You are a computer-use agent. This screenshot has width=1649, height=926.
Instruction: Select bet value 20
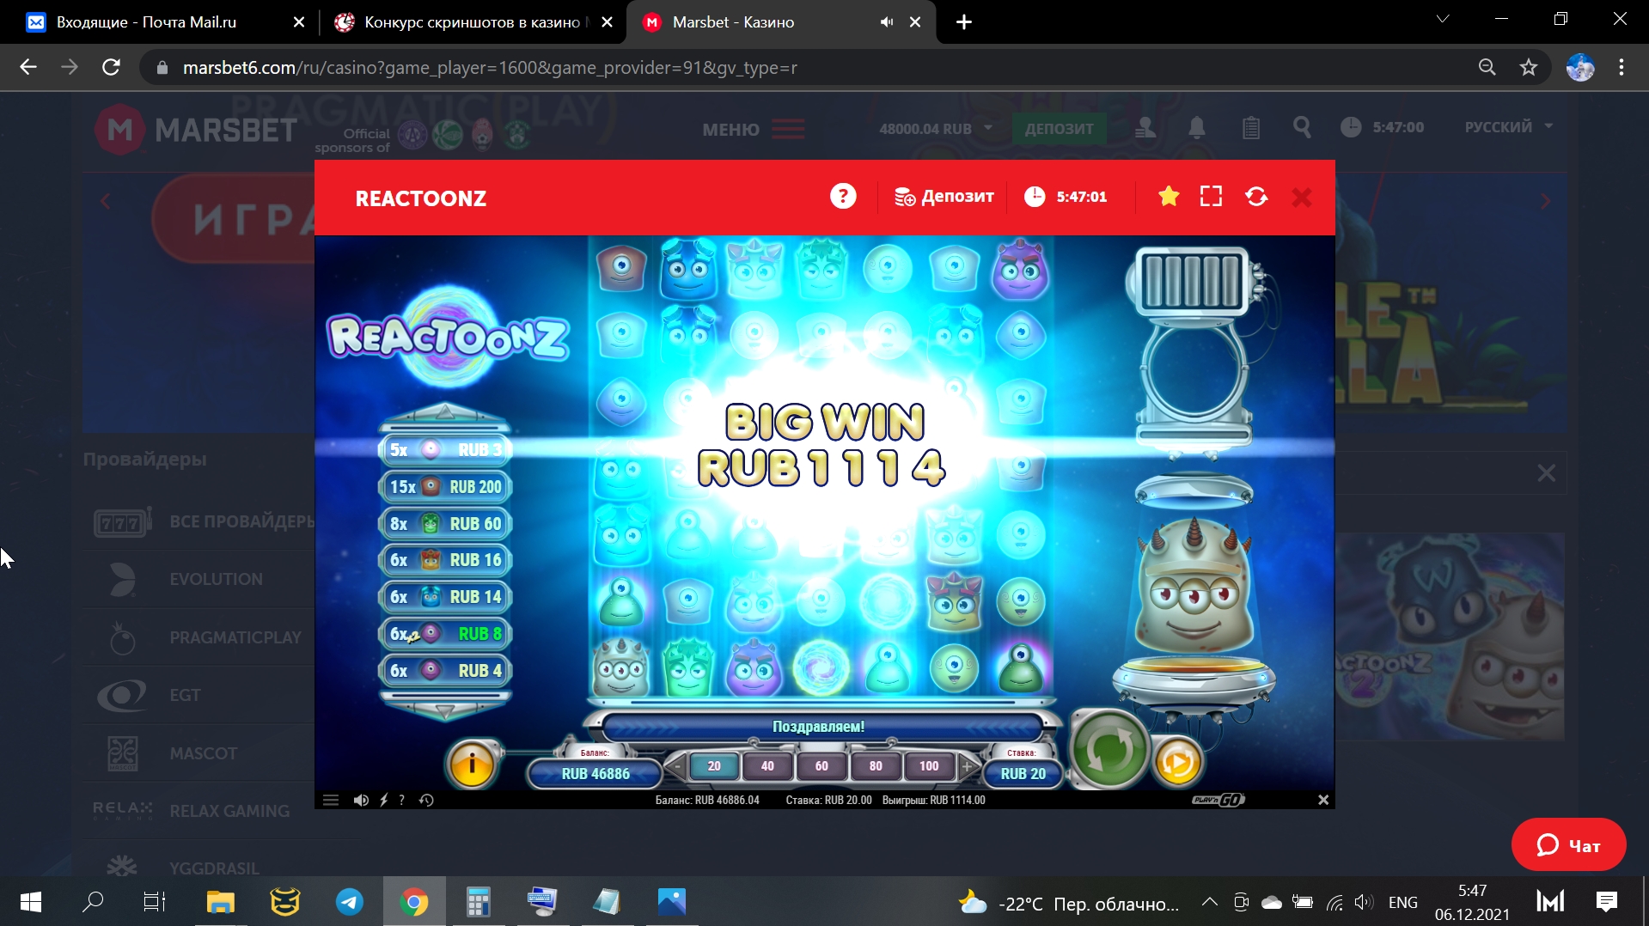[x=714, y=766]
